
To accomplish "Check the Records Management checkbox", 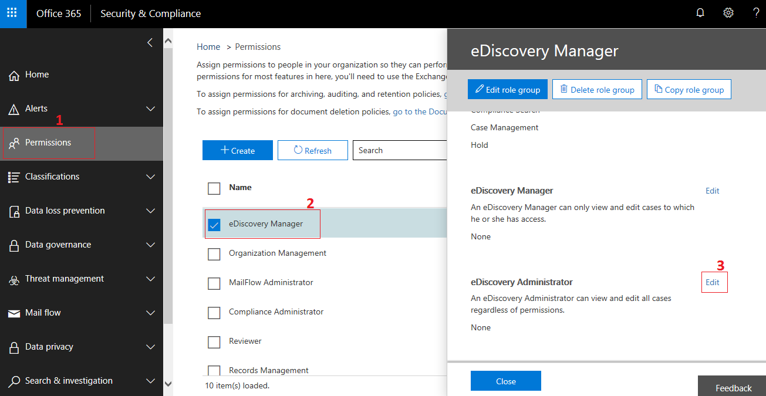I will pyautogui.click(x=214, y=371).
